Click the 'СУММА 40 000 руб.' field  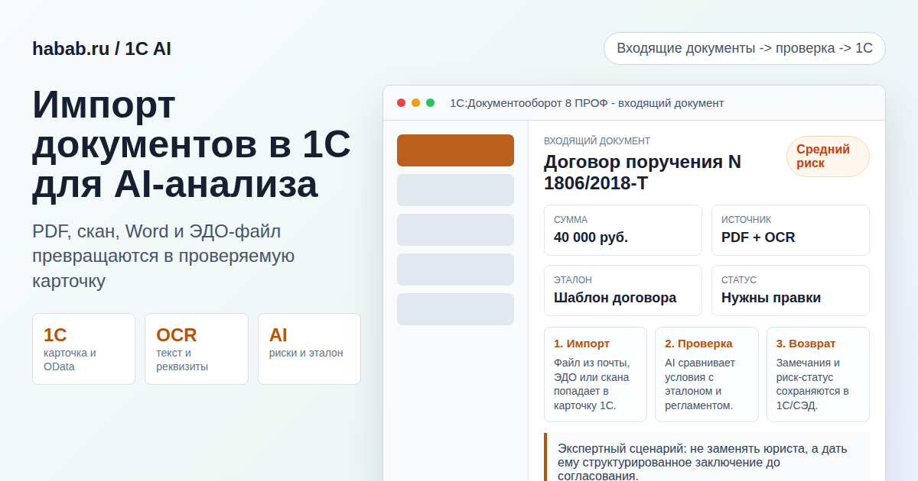tap(623, 230)
